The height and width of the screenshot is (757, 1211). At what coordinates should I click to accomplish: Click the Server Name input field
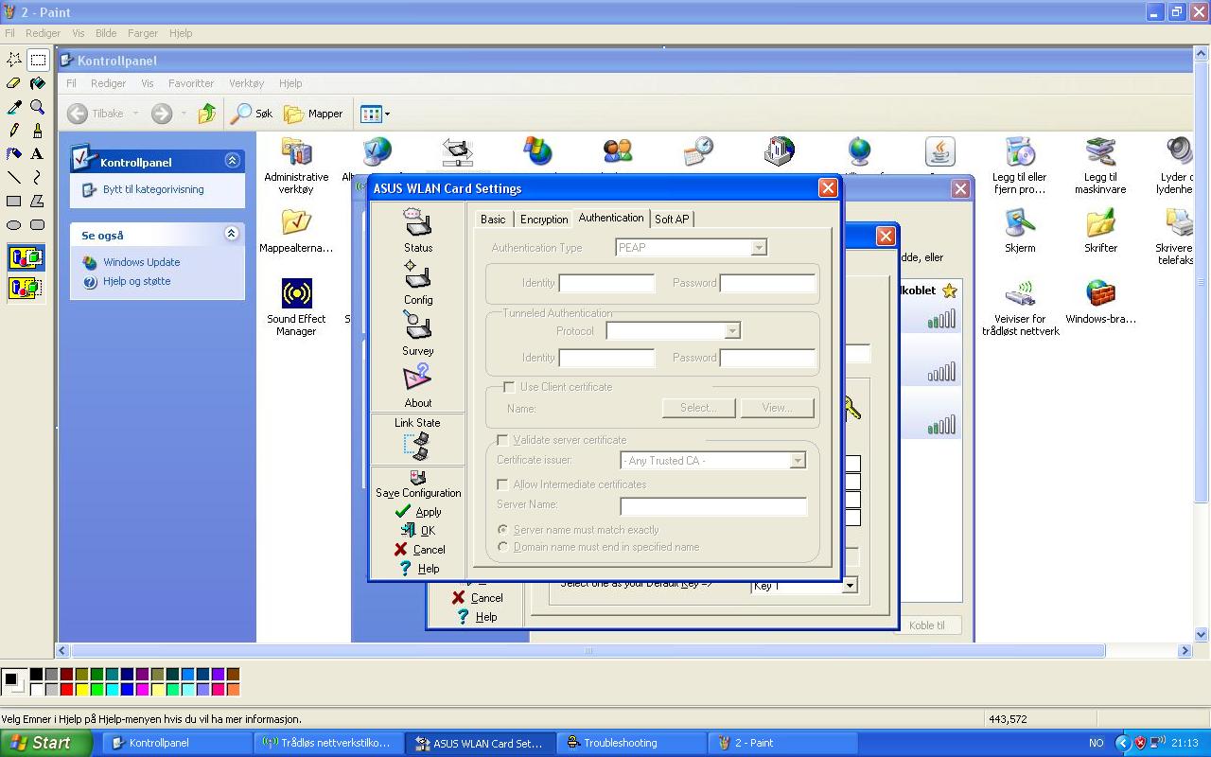[x=713, y=505]
